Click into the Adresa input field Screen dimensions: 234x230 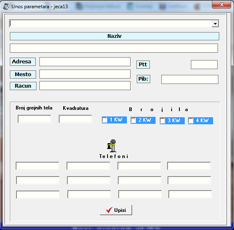85,62
